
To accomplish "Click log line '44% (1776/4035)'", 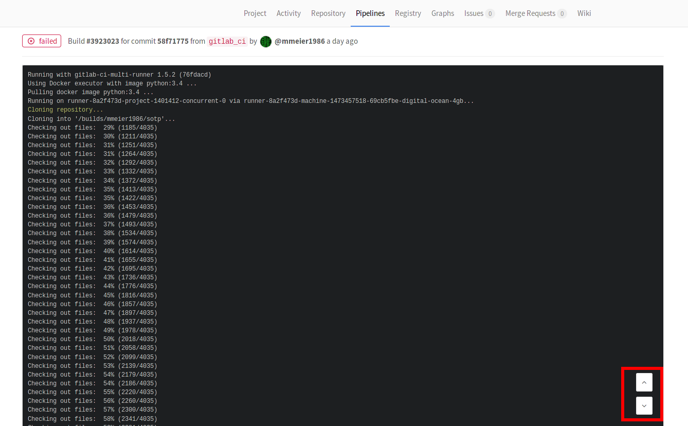I will [93, 286].
